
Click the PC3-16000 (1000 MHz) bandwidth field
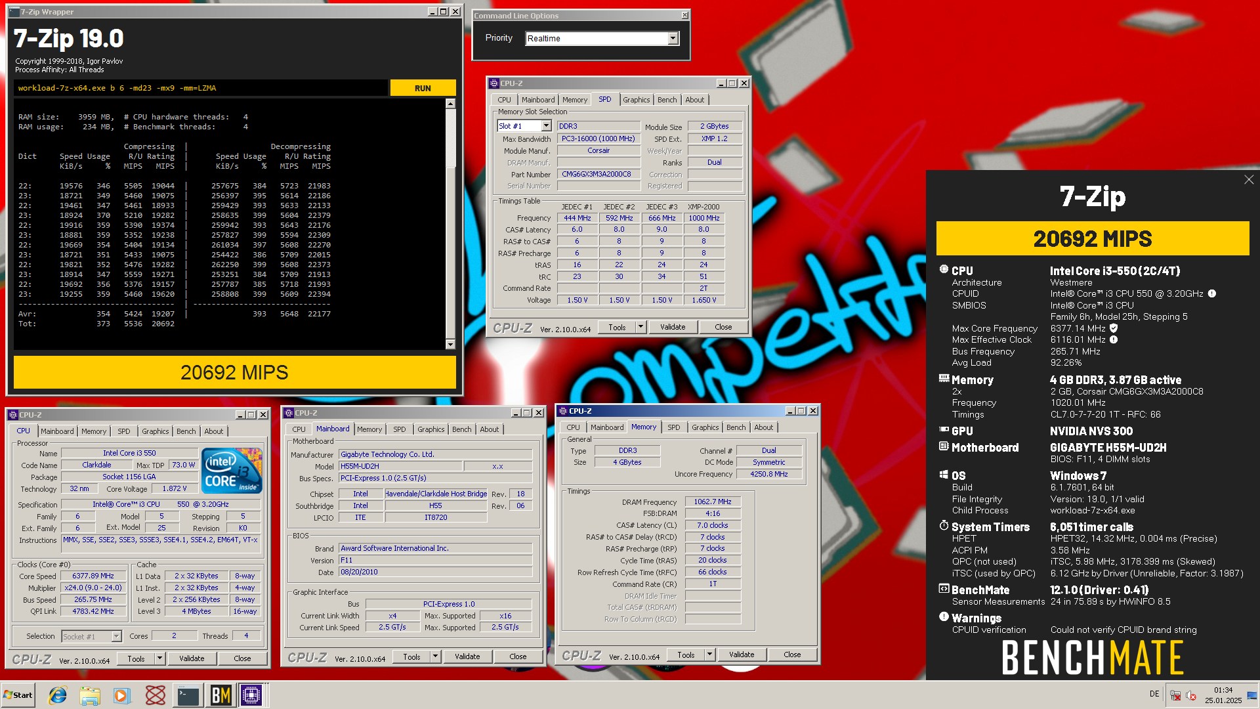pos(599,139)
